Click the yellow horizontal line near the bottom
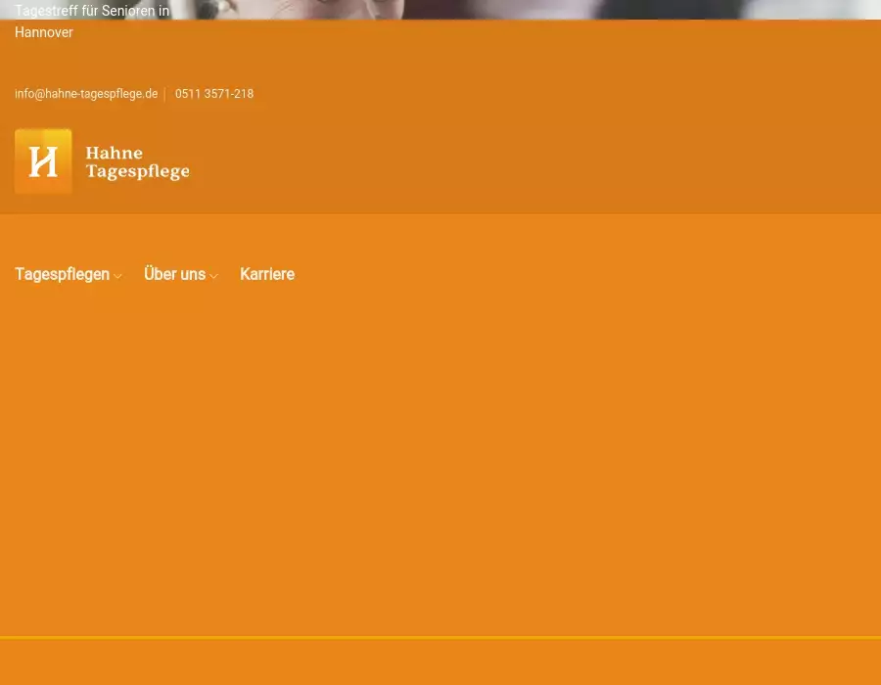881x685 pixels. pos(440,638)
